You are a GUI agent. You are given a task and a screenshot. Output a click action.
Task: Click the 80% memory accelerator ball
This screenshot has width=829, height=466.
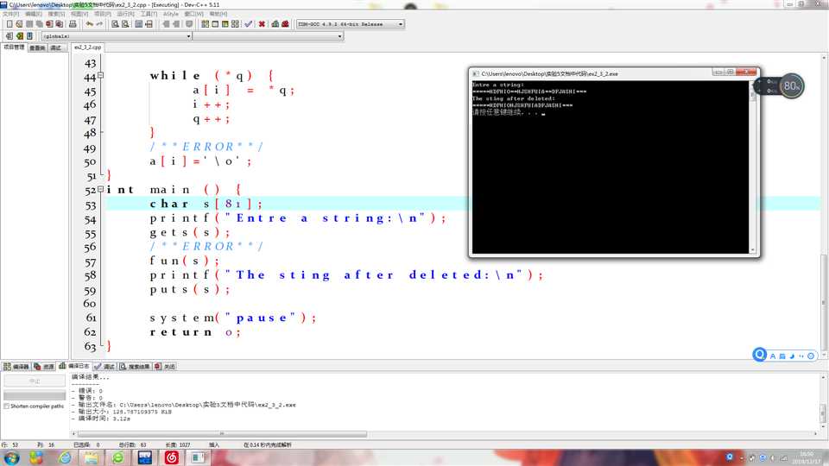click(x=791, y=85)
